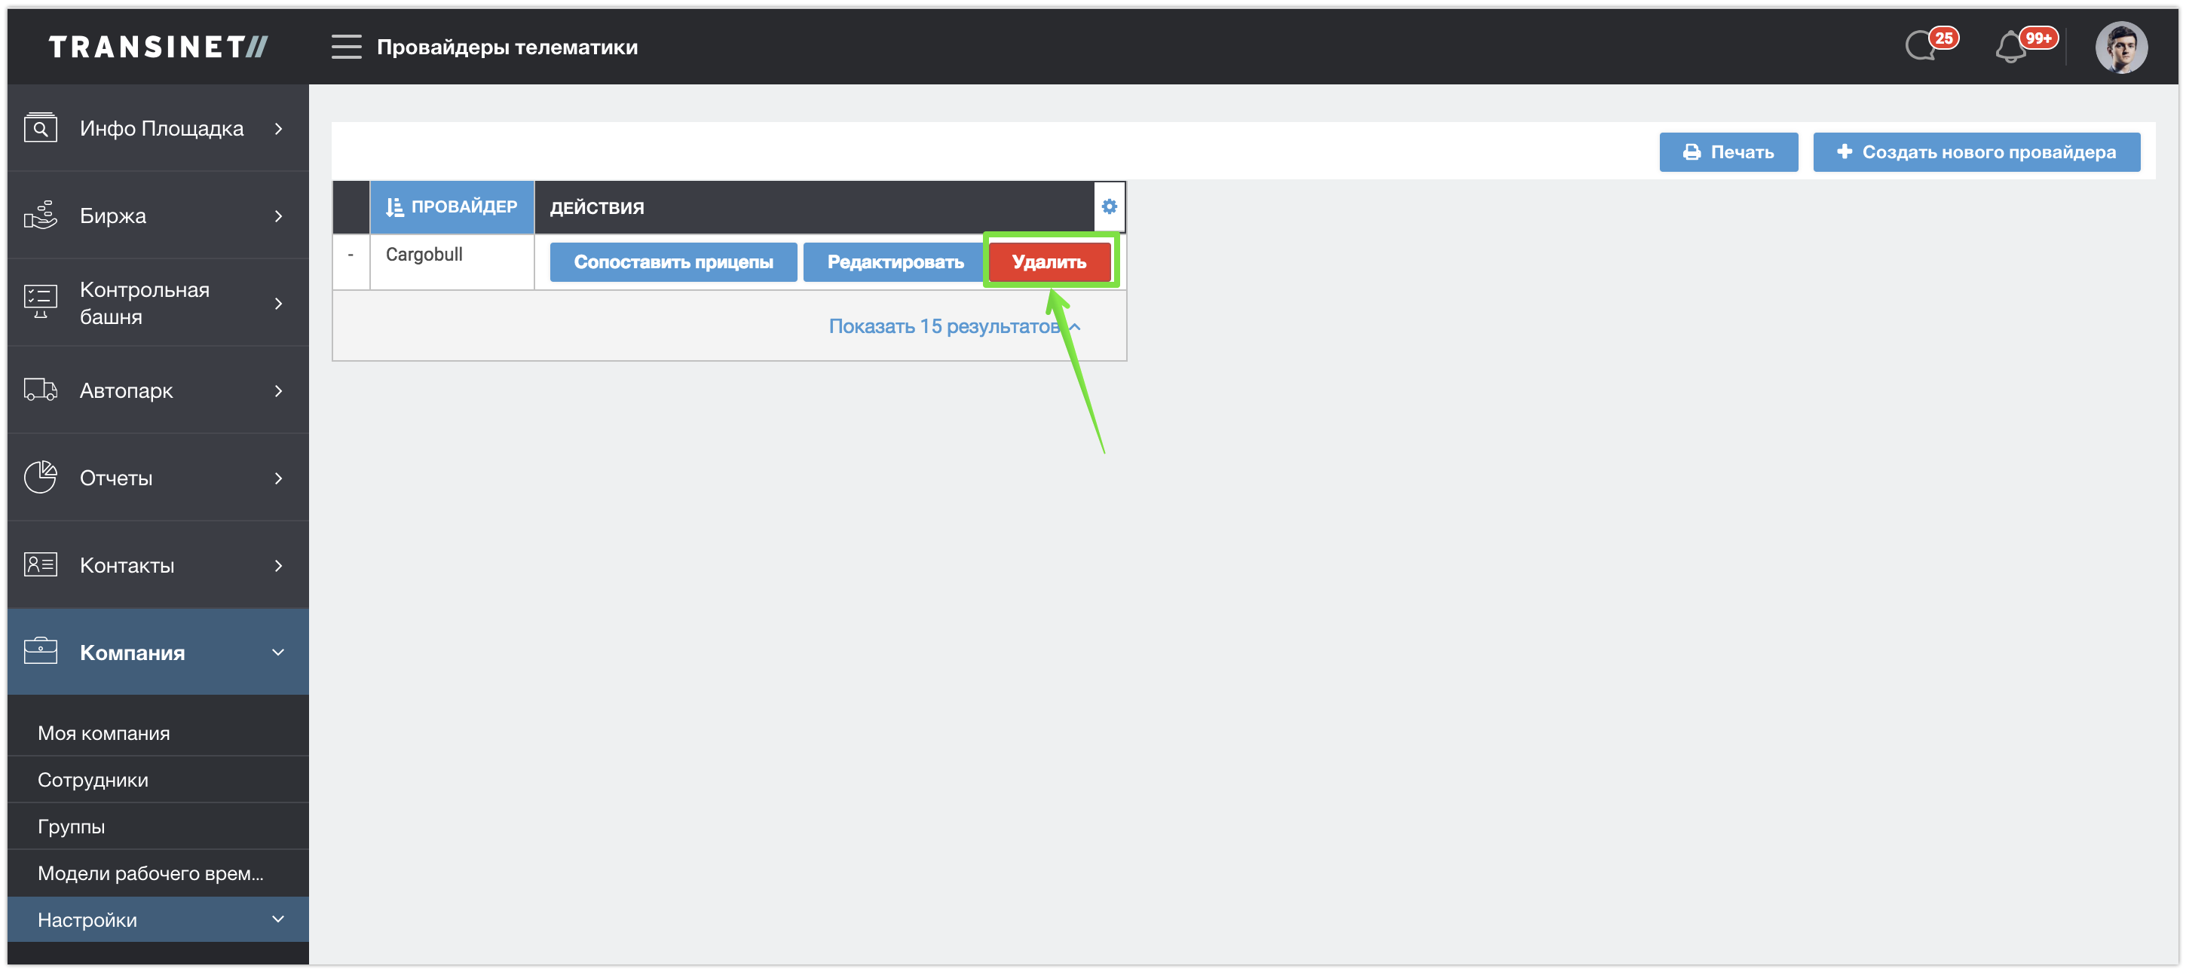Click the table settings gear icon
The image size is (2186, 972).
click(1109, 207)
